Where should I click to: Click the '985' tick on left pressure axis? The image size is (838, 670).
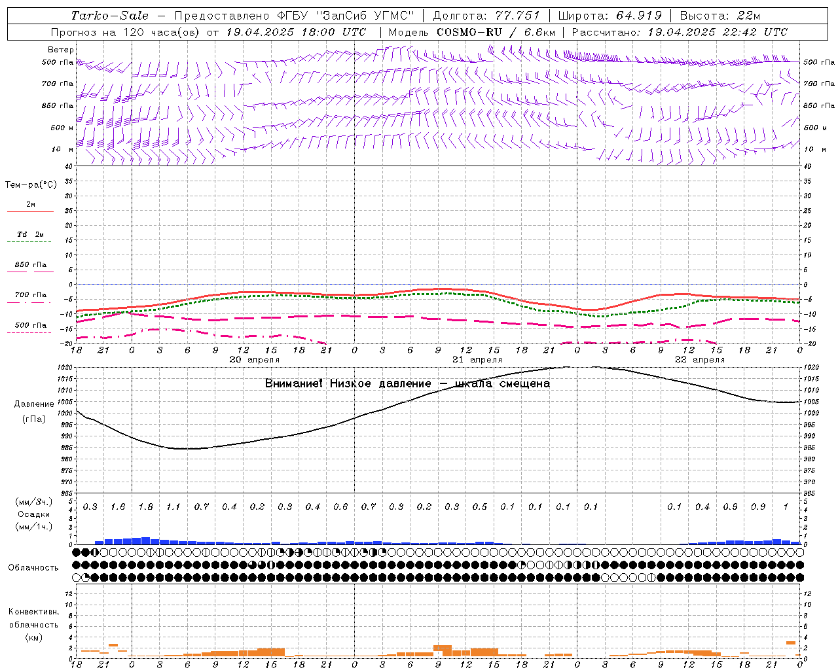coord(67,448)
